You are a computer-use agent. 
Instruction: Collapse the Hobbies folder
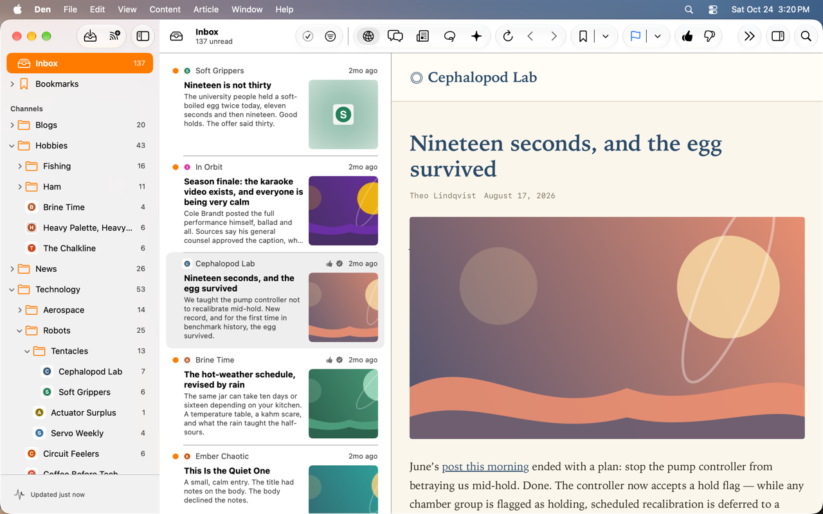click(x=12, y=146)
